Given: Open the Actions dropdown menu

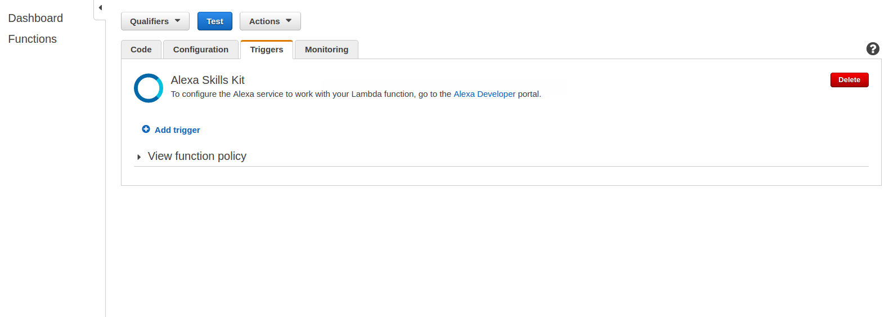Looking at the screenshot, I should (x=270, y=21).
